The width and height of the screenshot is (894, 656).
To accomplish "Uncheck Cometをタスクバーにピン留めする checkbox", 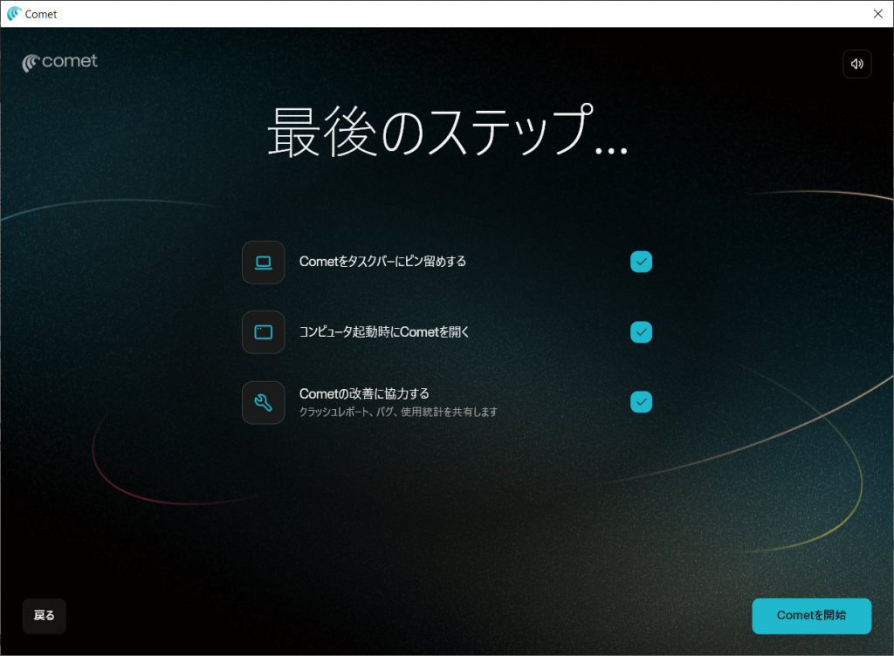I will coord(641,262).
